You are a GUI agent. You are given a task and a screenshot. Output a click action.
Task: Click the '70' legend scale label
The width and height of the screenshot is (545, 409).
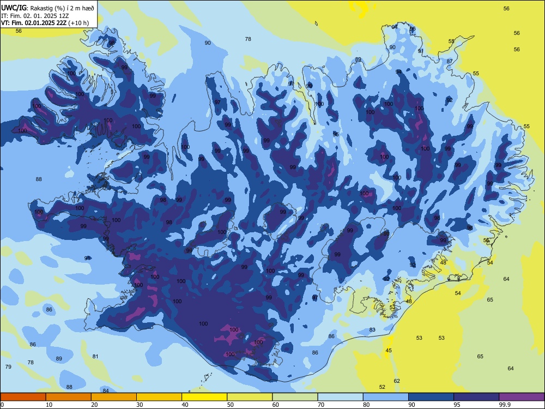[x=321, y=405]
